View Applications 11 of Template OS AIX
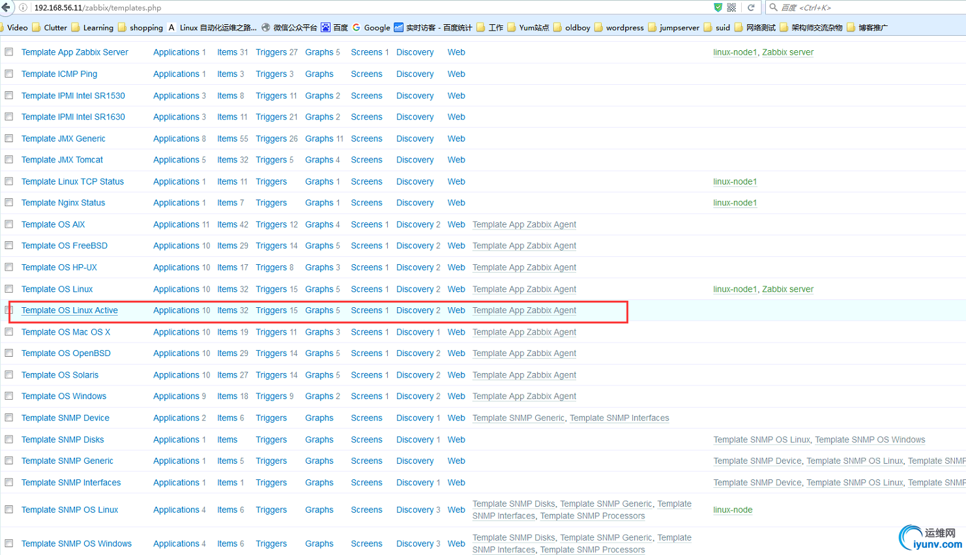The image size is (966, 555). tap(181, 224)
